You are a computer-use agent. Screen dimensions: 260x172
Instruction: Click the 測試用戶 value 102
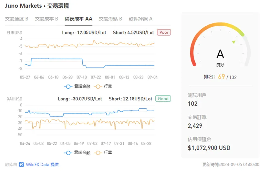click(x=193, y=104)
